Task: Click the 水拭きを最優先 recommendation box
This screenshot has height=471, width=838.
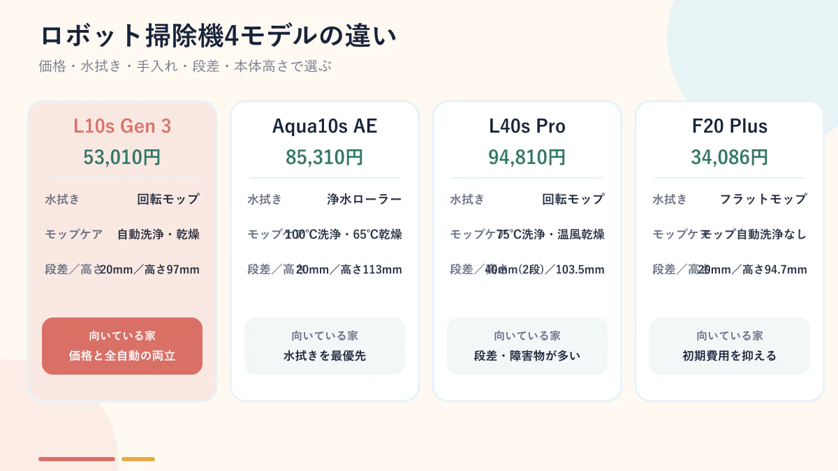Action: point(325,346)
